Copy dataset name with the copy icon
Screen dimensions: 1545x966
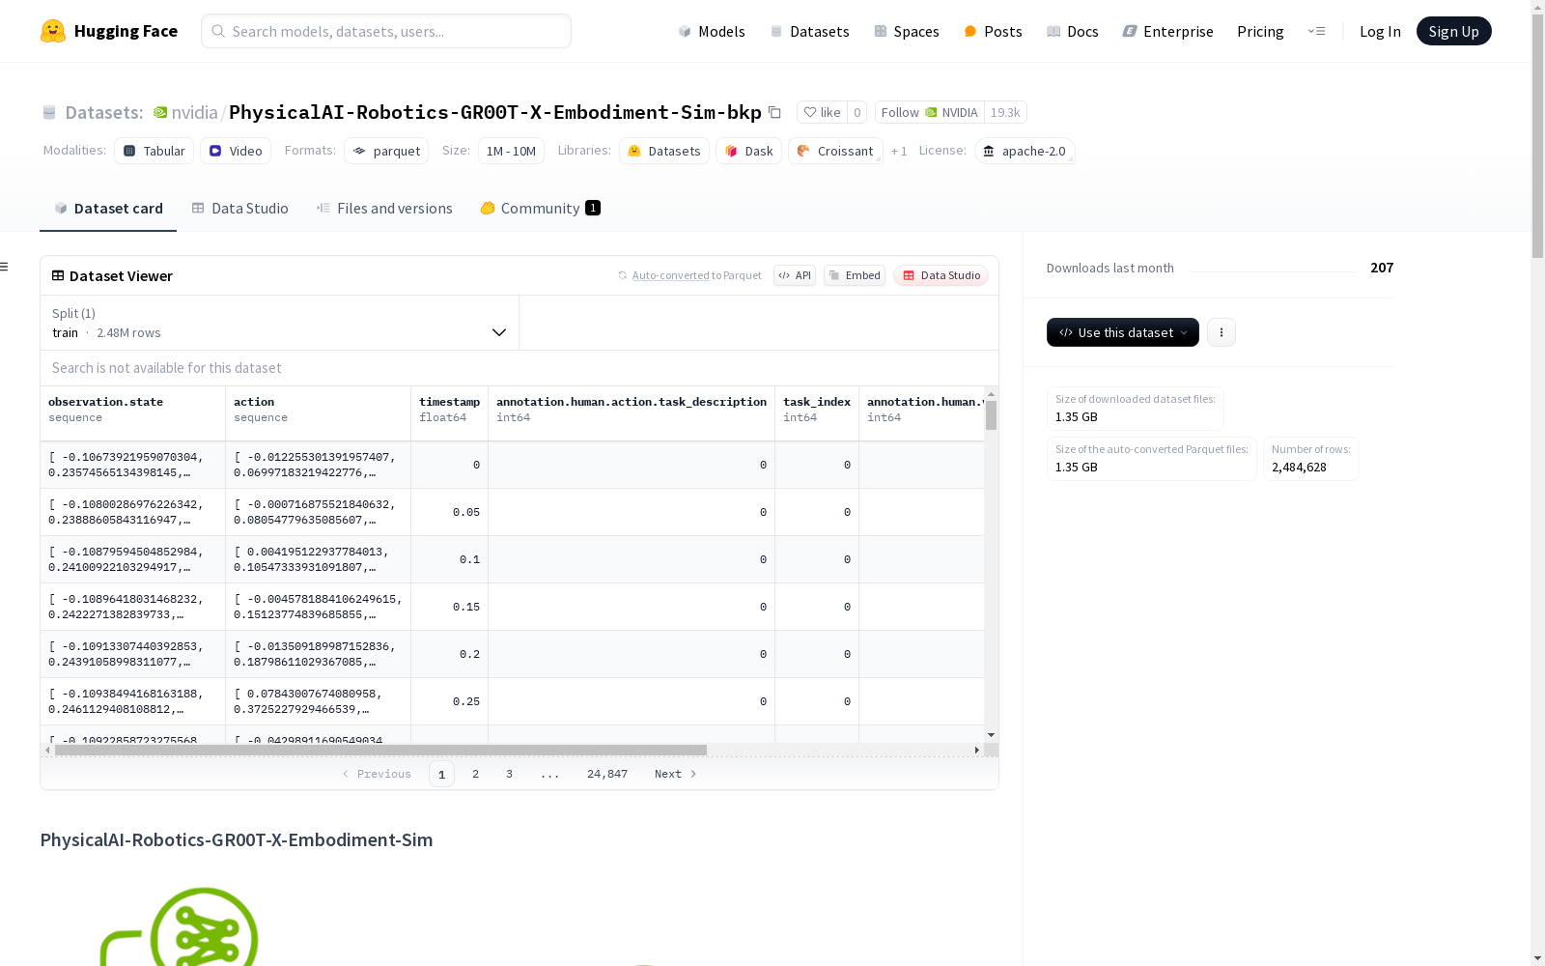(774, 112)
